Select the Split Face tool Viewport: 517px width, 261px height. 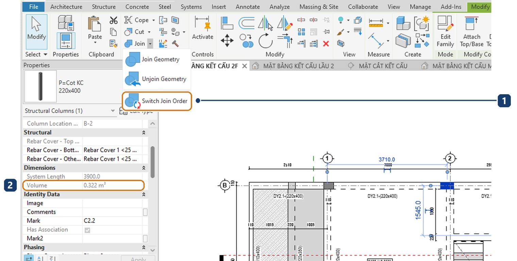176,20
